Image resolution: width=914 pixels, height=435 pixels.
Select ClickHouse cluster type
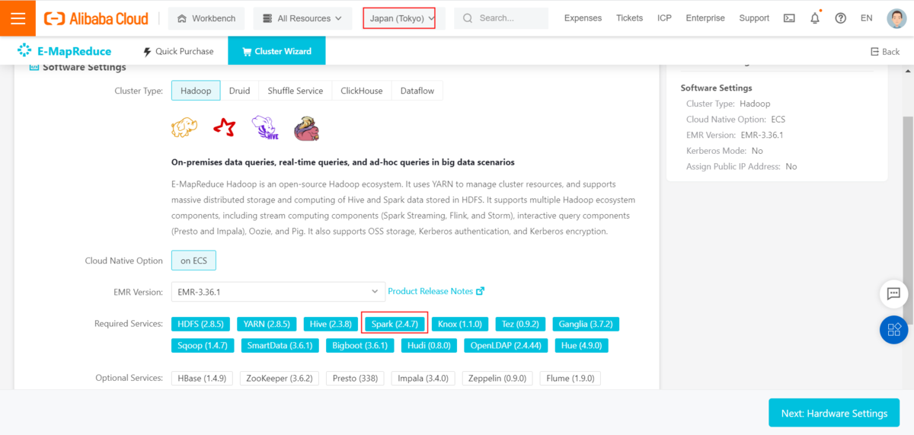point(362,91)
